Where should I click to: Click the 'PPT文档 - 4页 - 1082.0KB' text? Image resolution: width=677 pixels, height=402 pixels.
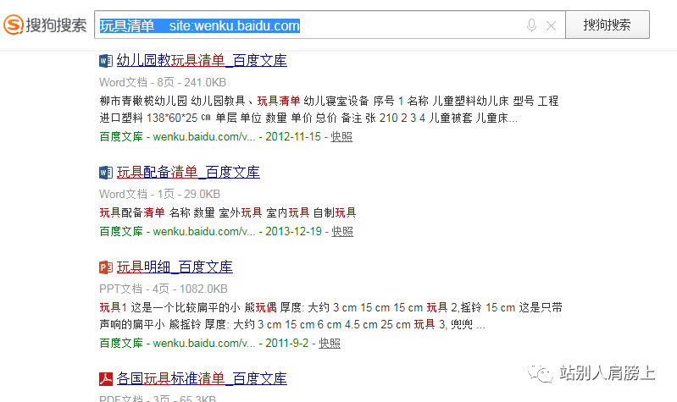pos(164,289)
